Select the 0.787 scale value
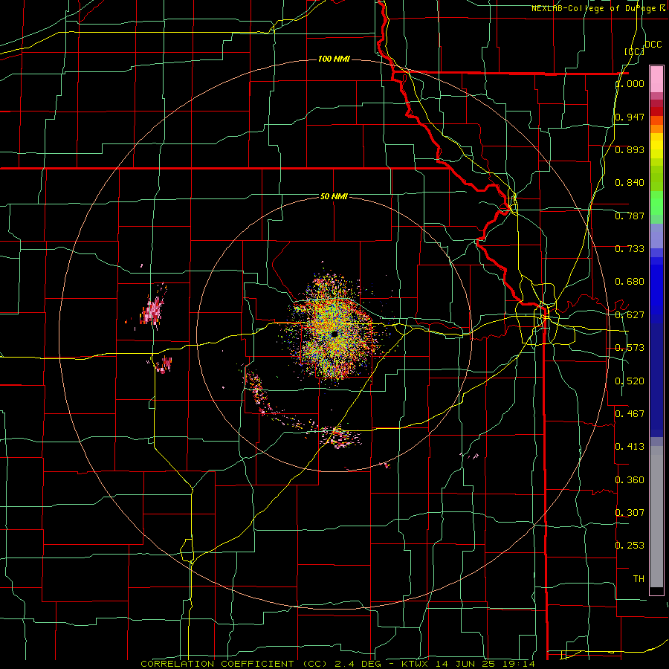Screen dimensions: 669x669 click(630, 216)
